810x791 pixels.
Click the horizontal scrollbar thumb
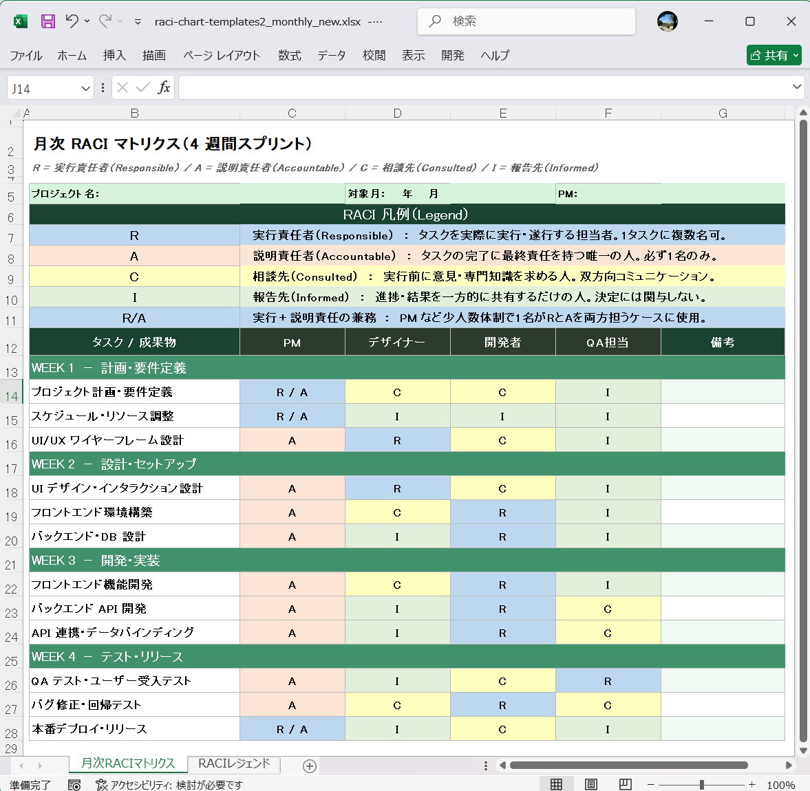(x=629, y=765)
